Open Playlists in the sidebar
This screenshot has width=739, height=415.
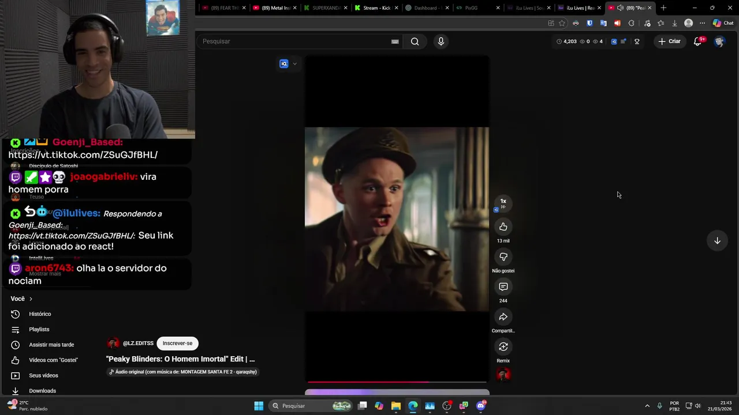[x=39, y=330]
